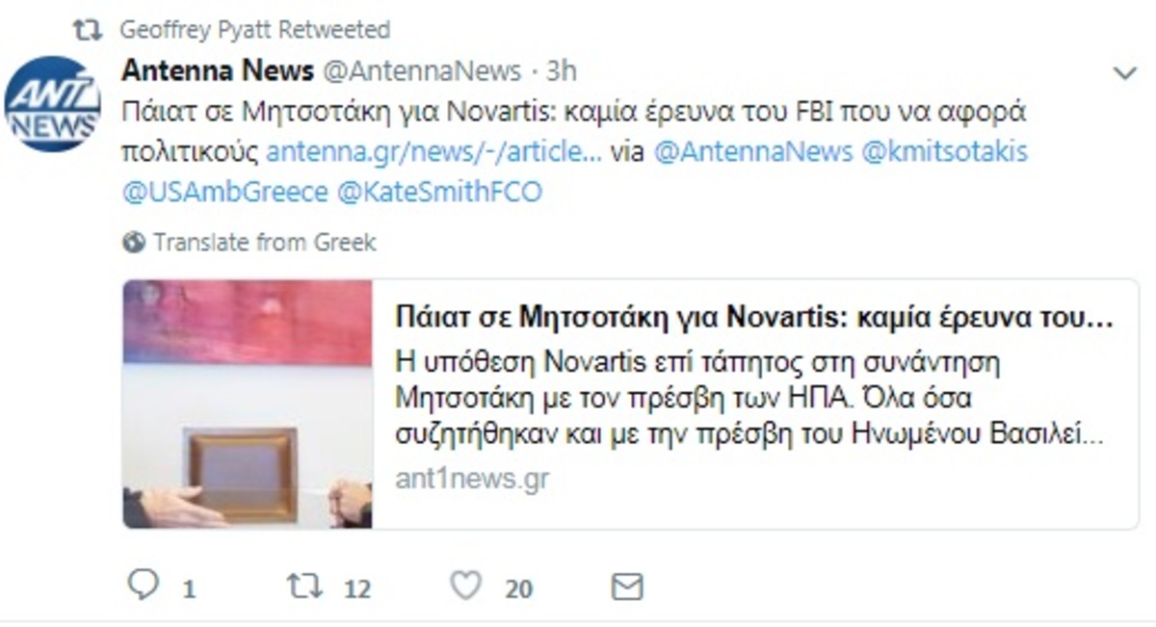
Task: Open the article card thumbnail image
Action: (248, 404)
